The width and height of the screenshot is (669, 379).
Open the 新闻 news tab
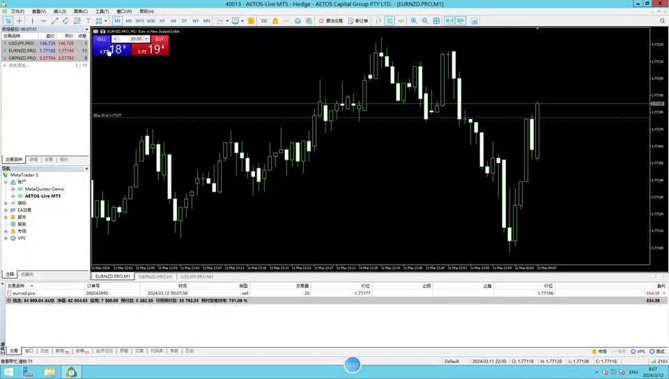click(62, 351)
